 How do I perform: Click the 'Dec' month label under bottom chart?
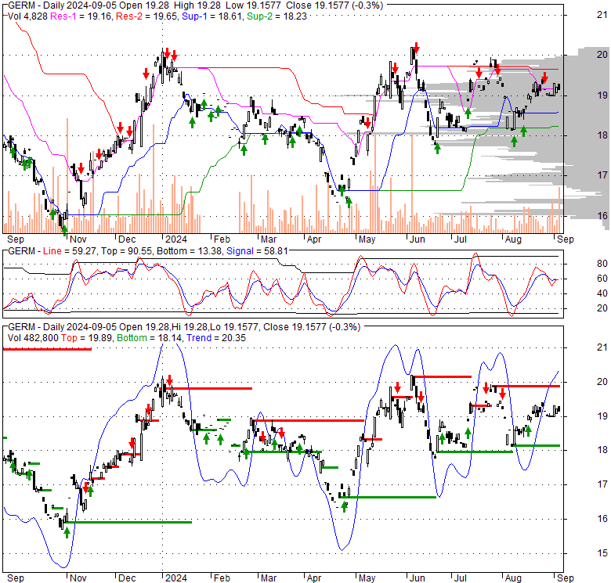coord(127,578)
